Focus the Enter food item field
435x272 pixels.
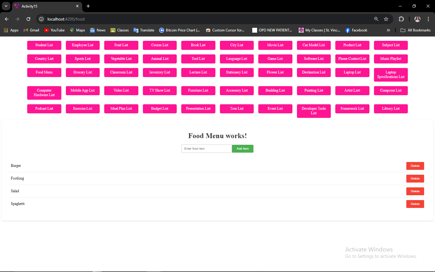(207, 149)
